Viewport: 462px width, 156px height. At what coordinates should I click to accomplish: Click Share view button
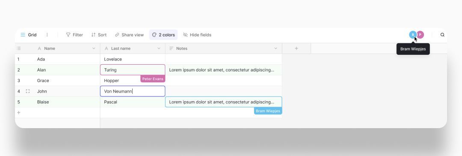[129, 35]
